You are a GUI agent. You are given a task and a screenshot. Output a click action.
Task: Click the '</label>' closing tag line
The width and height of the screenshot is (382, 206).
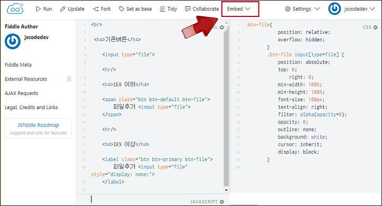114,182
